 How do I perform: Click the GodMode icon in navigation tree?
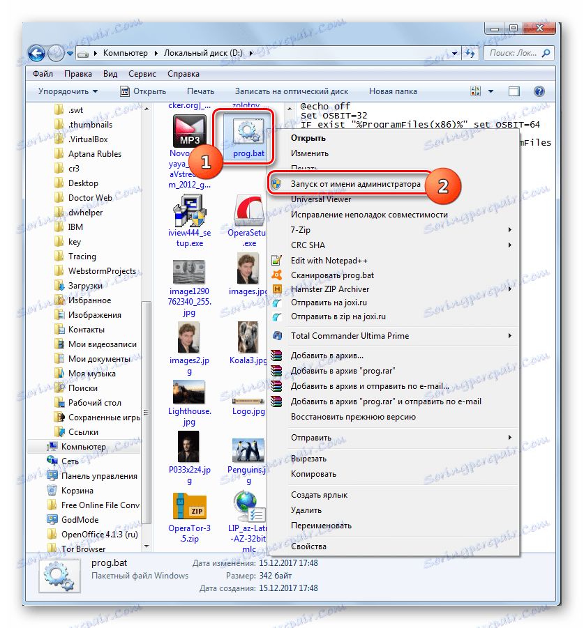(x=52, y=519)
